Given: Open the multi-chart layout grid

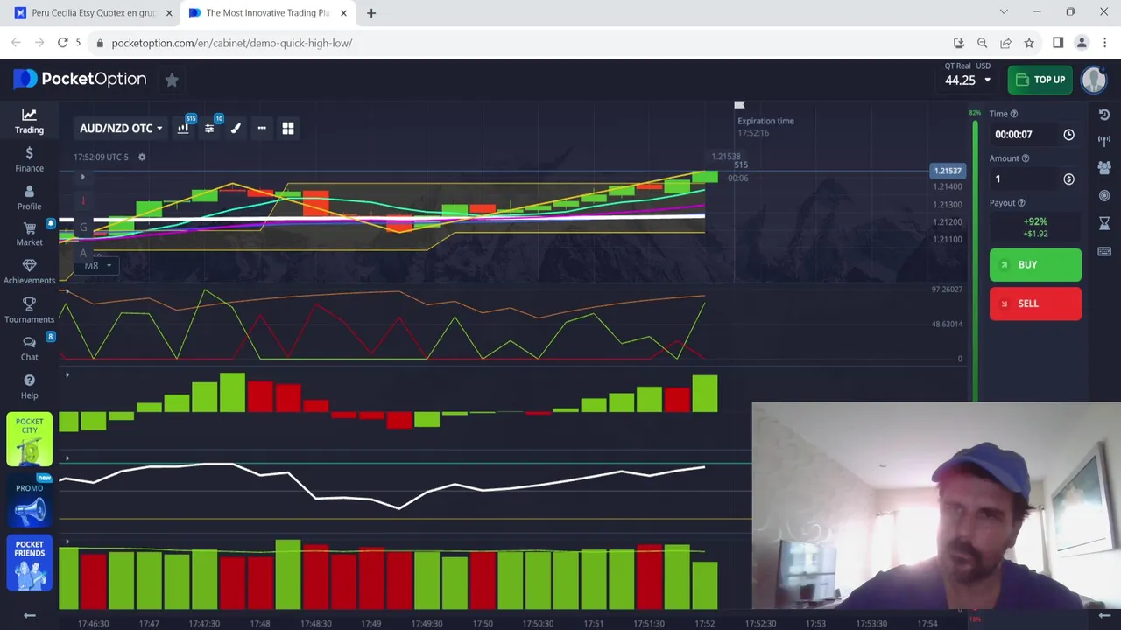Looking at the screenshot, I should (x=288, y=129).
